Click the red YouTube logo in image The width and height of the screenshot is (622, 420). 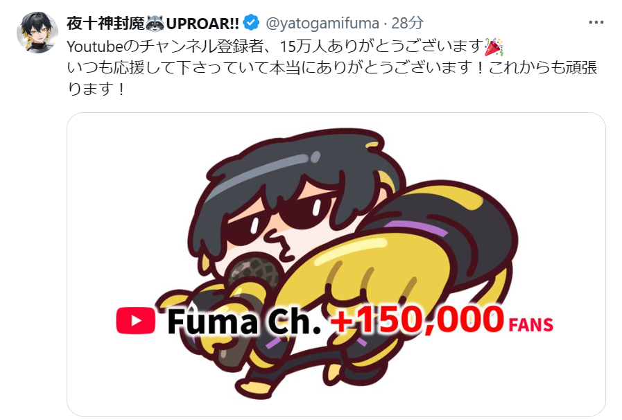click(136, 320)
